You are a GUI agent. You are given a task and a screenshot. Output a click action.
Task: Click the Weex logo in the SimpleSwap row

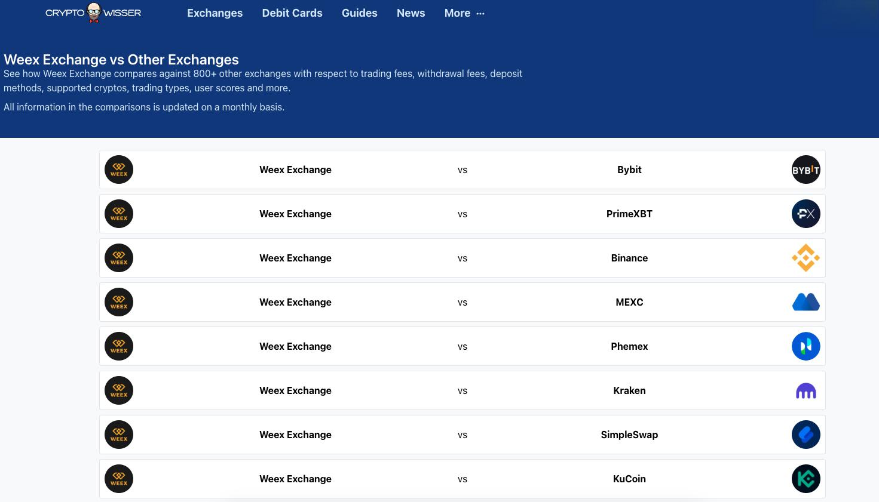pyautogui.click(x=119, y=435)
